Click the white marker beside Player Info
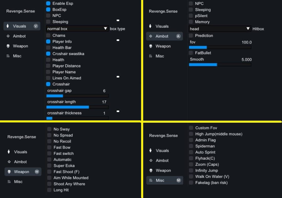This screenshot has height=198, width=282. [x=118, y=40]
